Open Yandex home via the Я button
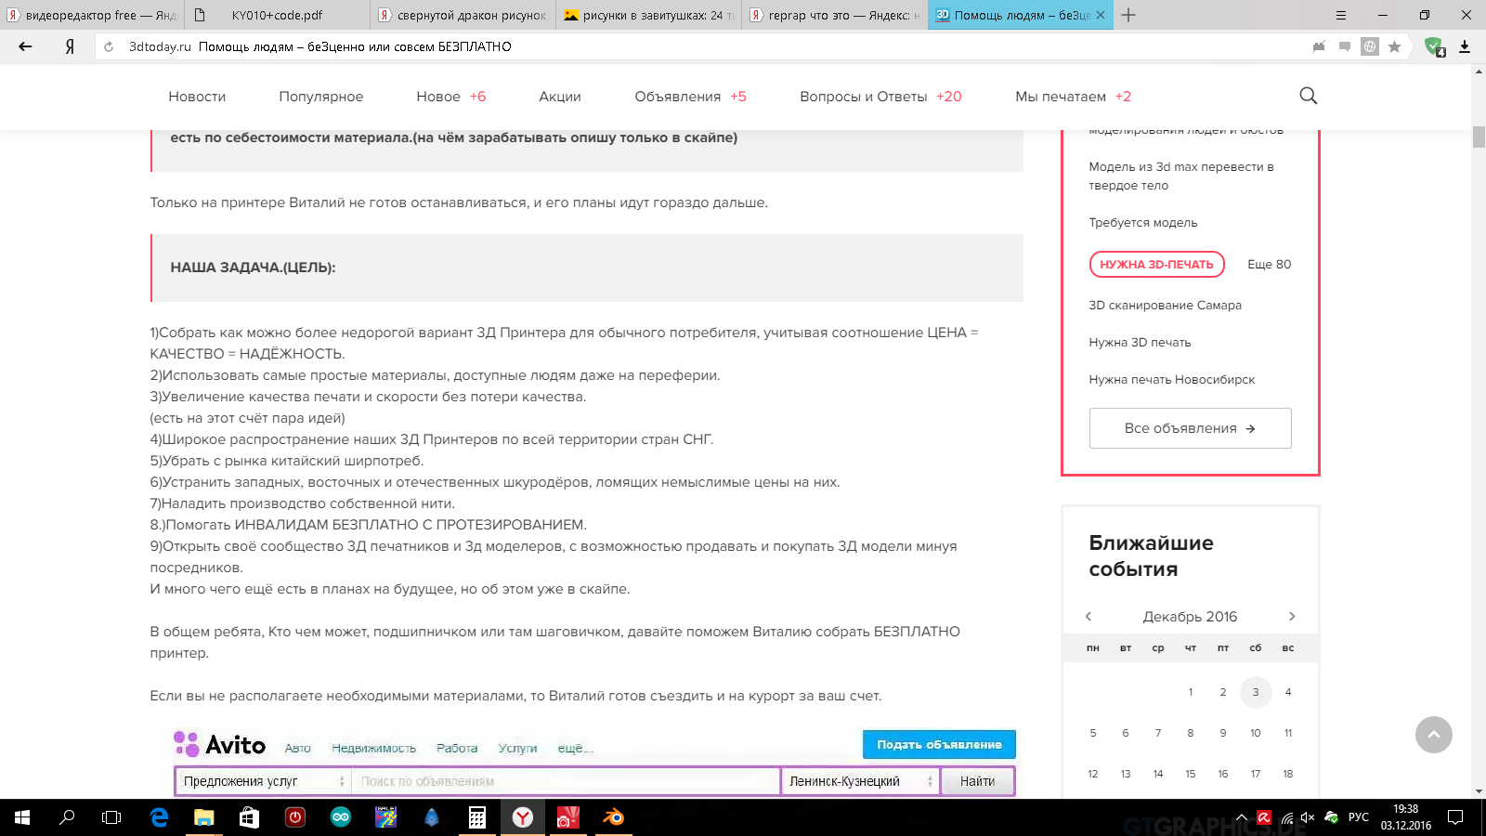Viewport: 1486px width, 836px height. click(x=70, y=46)
